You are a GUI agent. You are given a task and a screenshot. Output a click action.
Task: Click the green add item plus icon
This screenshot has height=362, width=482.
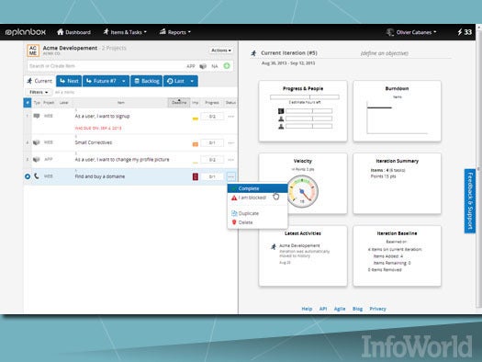coord(227,66)
